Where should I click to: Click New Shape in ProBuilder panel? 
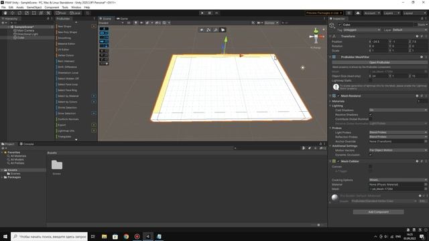[64, 27]
